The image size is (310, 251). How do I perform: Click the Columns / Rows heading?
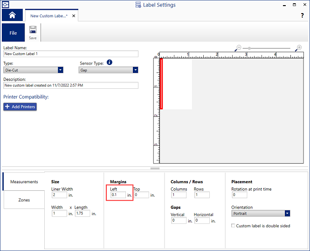click(x=186, y=182)
